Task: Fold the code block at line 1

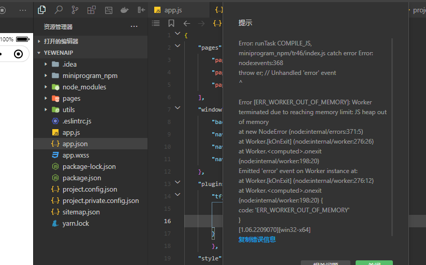Action: [178, 34]
